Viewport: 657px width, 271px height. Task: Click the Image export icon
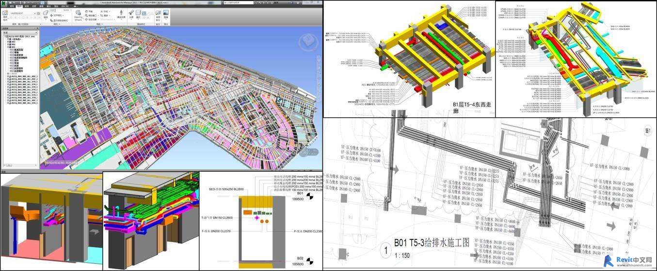166,13
